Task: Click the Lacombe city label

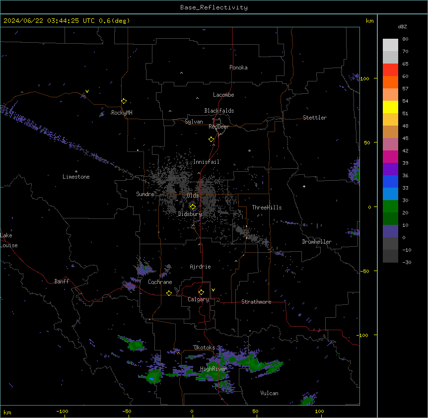Action: tap(223, 95)
